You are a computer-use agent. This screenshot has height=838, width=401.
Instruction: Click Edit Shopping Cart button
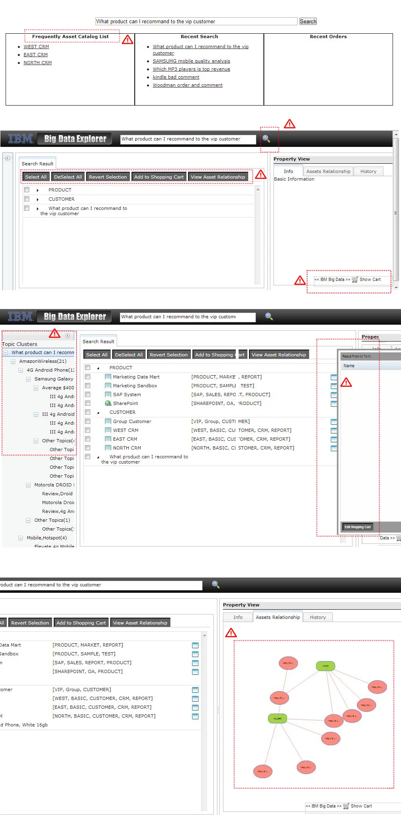coord(357,527)
